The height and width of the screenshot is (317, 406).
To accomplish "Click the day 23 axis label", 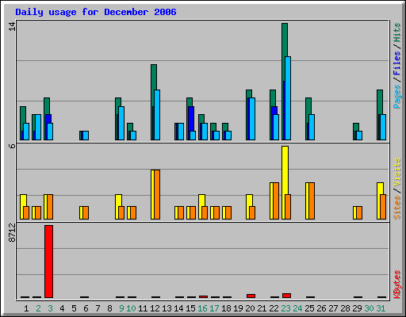I will click(285, 308).
